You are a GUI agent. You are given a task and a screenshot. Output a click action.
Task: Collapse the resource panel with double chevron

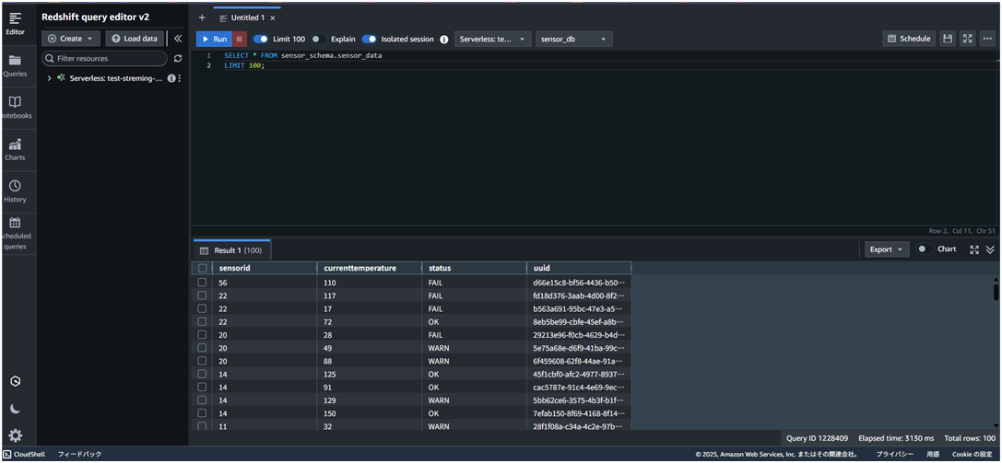[178, 39]
